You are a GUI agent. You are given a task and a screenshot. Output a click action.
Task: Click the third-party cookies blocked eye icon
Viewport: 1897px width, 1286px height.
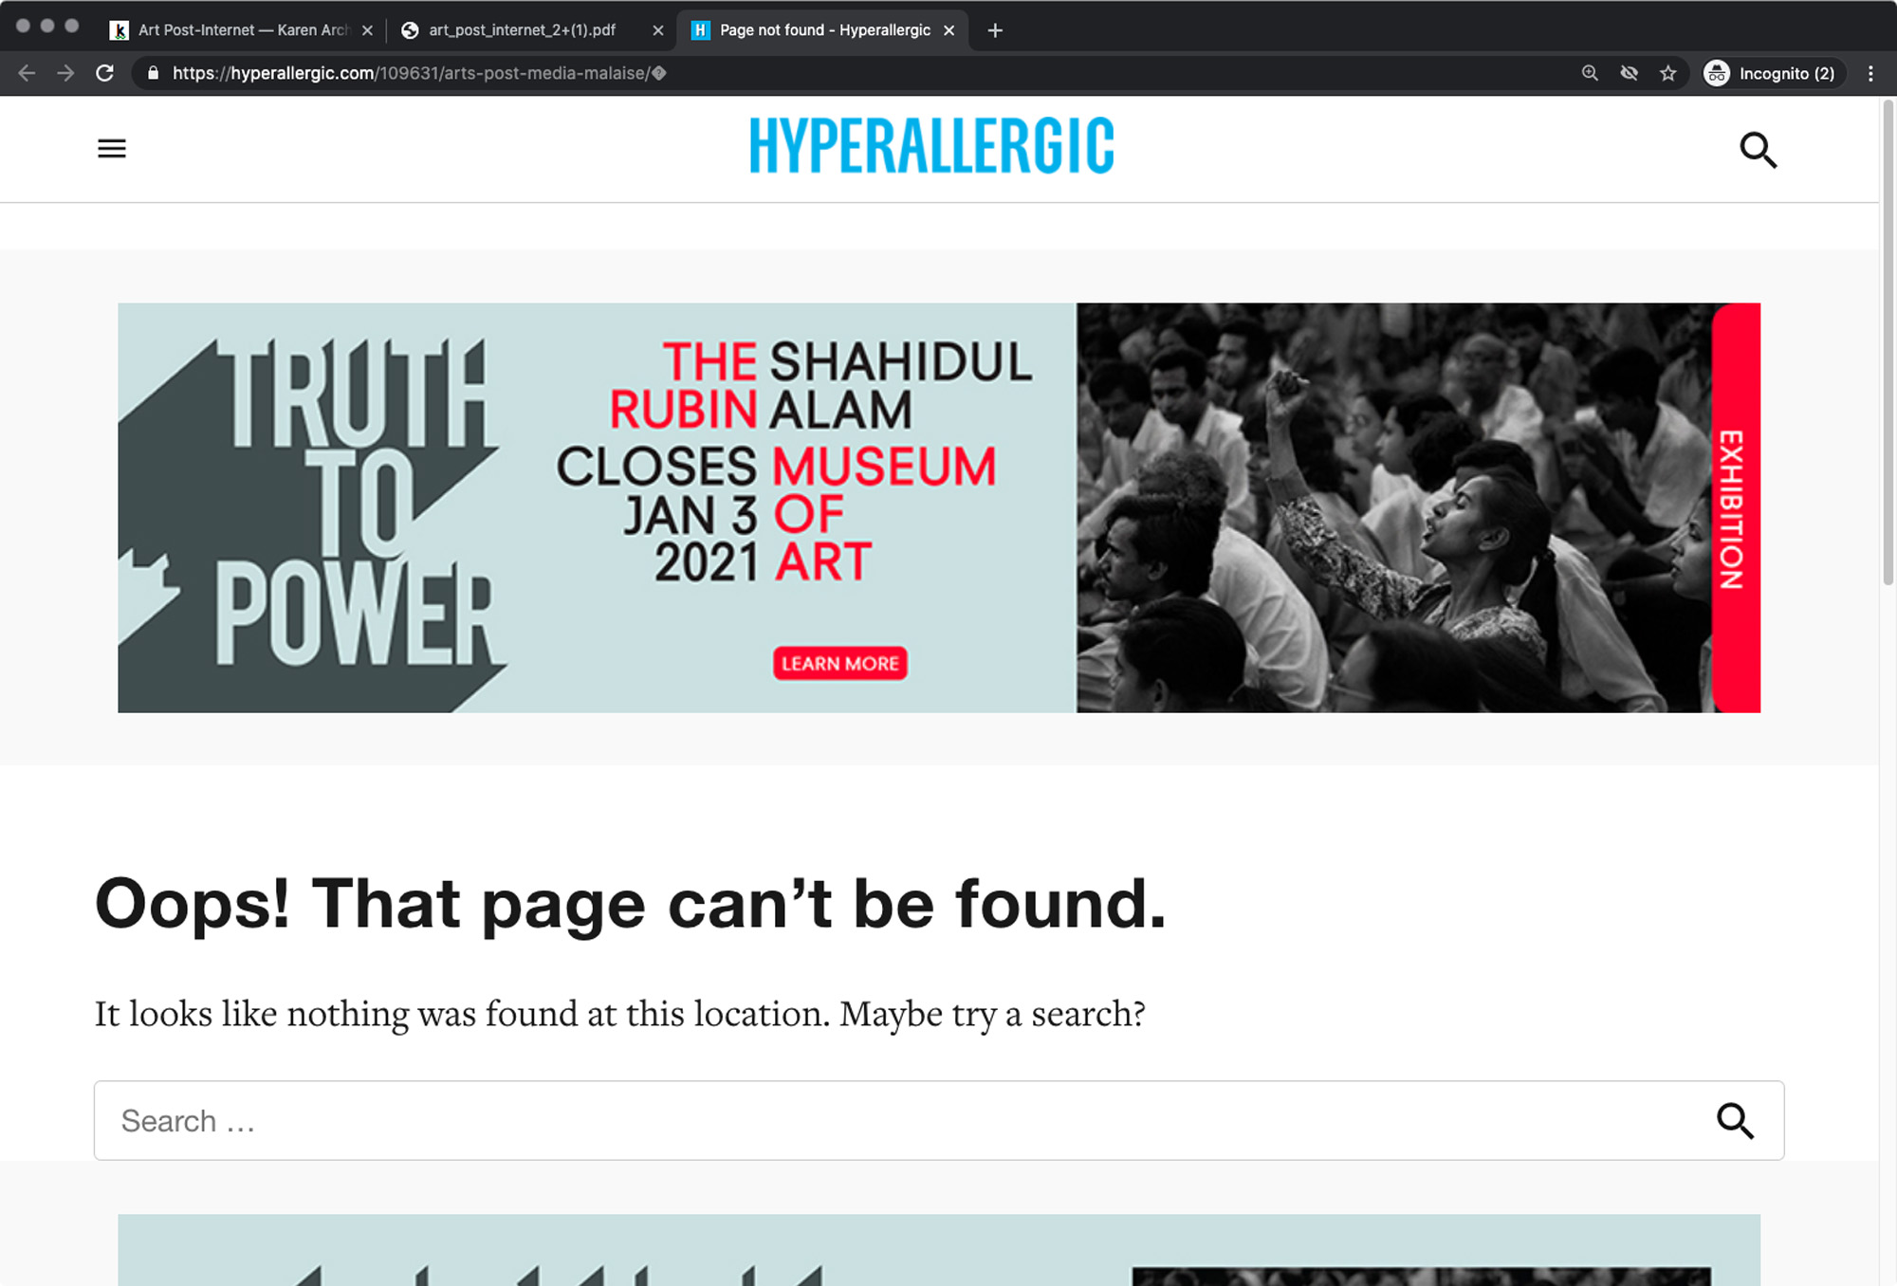(x=1630, y=73)
